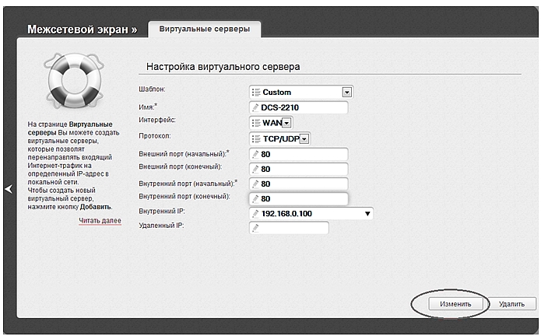Click pencil icon in Внутренний IP field
This screenshot has width=541, height=336.
click(x=255, y=213)
